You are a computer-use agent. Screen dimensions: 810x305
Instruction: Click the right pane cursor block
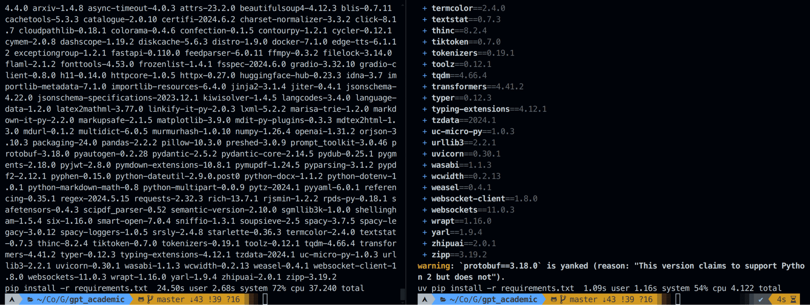(678, 299)
